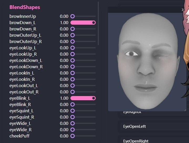Click the browOuterUp_R slider knob
Viewport: 189px width, 143px height.
73,41
